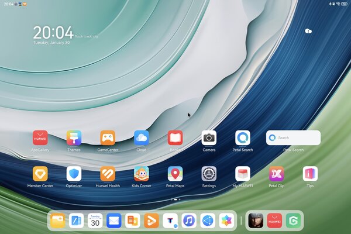Open the blue Browser app in the dock
The width and height of the screenshot is (351, 234).
208,221
